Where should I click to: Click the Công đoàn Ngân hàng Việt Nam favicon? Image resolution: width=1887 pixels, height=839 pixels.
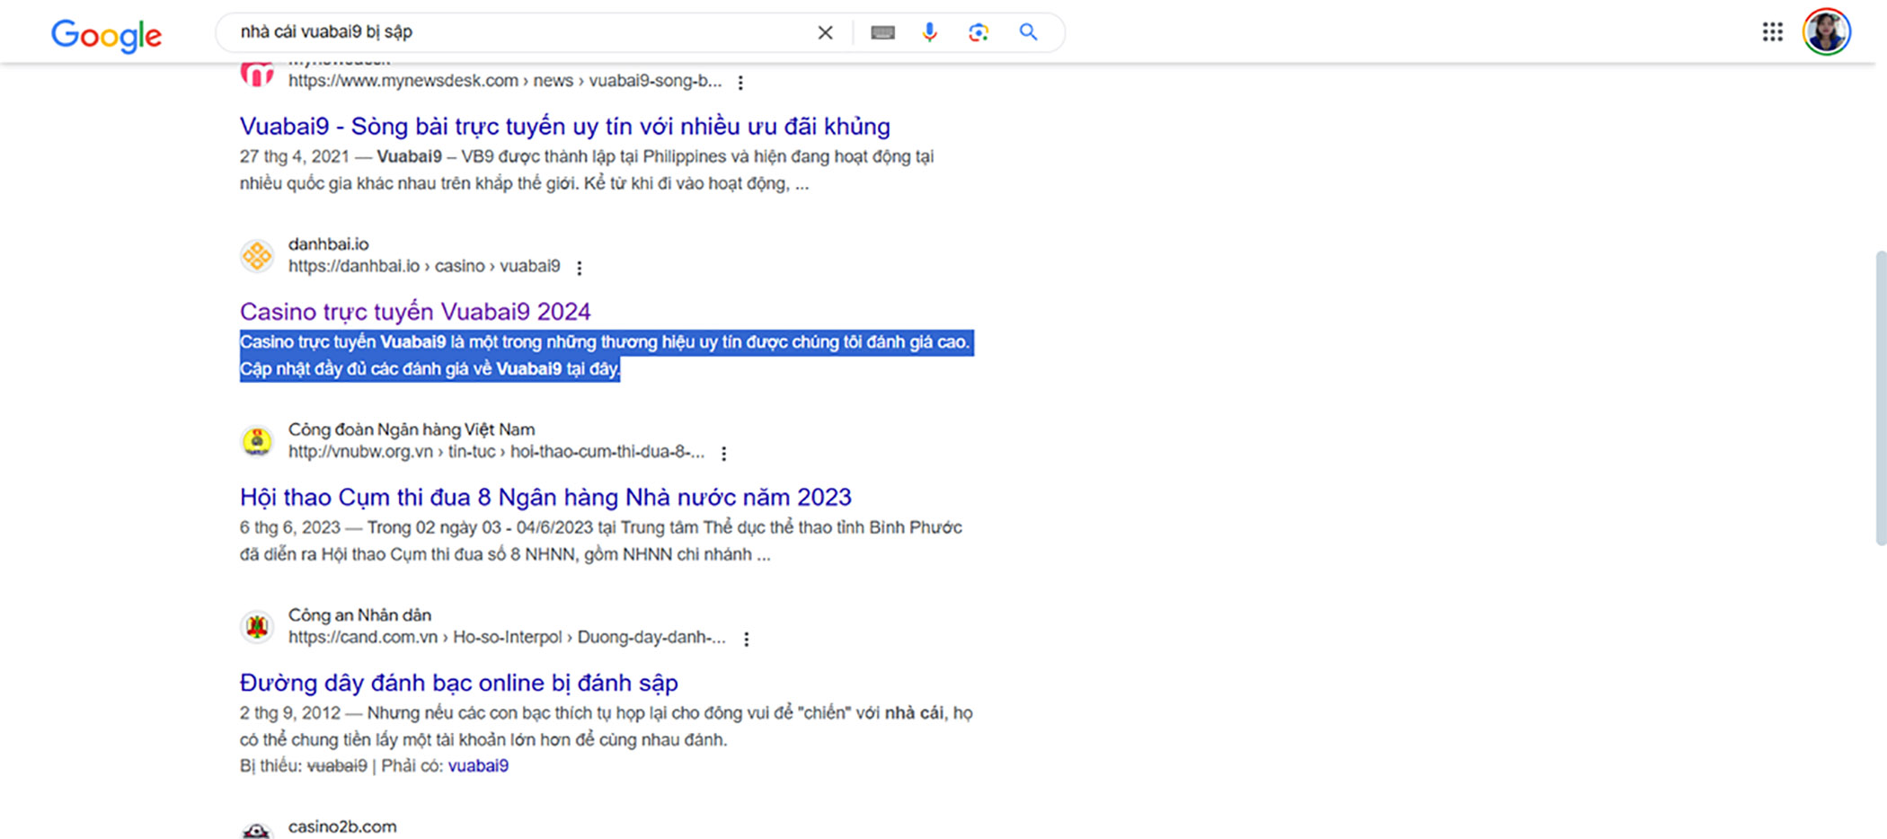257,441
